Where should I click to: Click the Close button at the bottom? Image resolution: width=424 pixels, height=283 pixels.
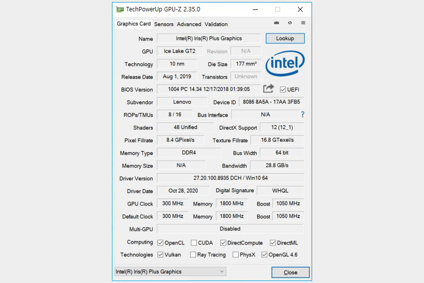(x=290, y=273)
